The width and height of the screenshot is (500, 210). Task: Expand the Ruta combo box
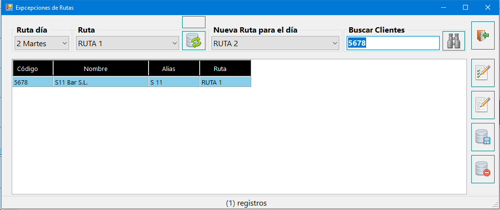pyautogui.click(x=128, y=43)
